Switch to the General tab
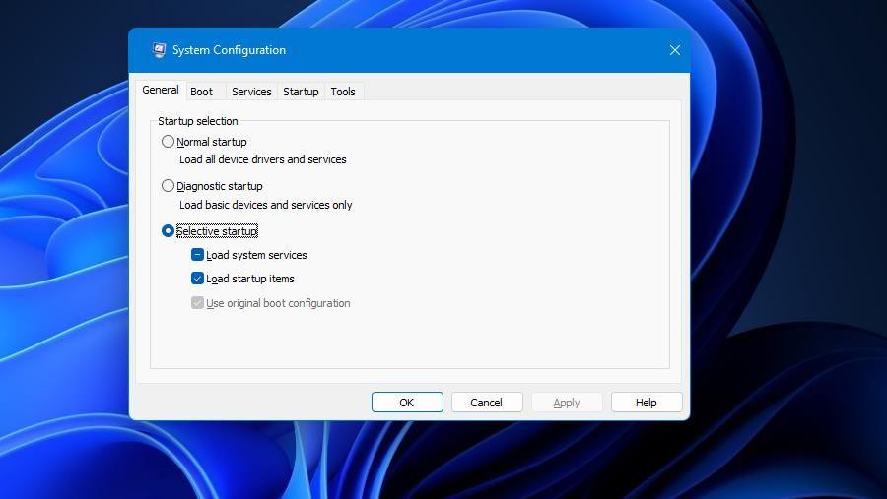Screen dimensions: 887x499 [x=160, y=90]
